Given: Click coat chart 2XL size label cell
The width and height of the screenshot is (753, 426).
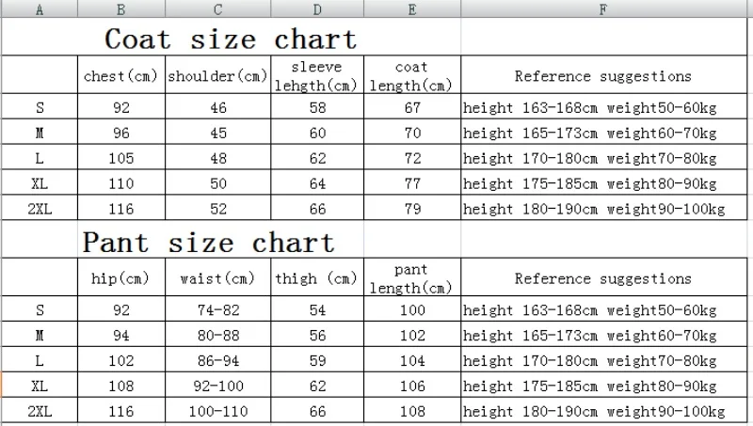Looking at the screenshot, I should pyautogui.click(x=40, y=209).
